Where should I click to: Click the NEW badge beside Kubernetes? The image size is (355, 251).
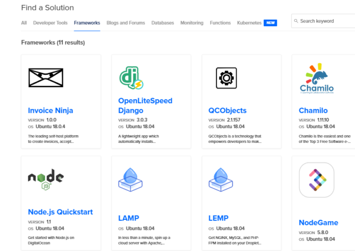pyautogui.click(x=270, y=23)
